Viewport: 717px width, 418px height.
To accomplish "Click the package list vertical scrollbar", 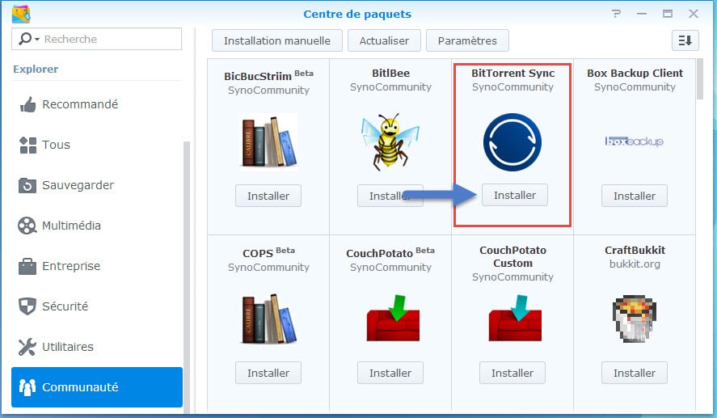I will coord(700,78).
